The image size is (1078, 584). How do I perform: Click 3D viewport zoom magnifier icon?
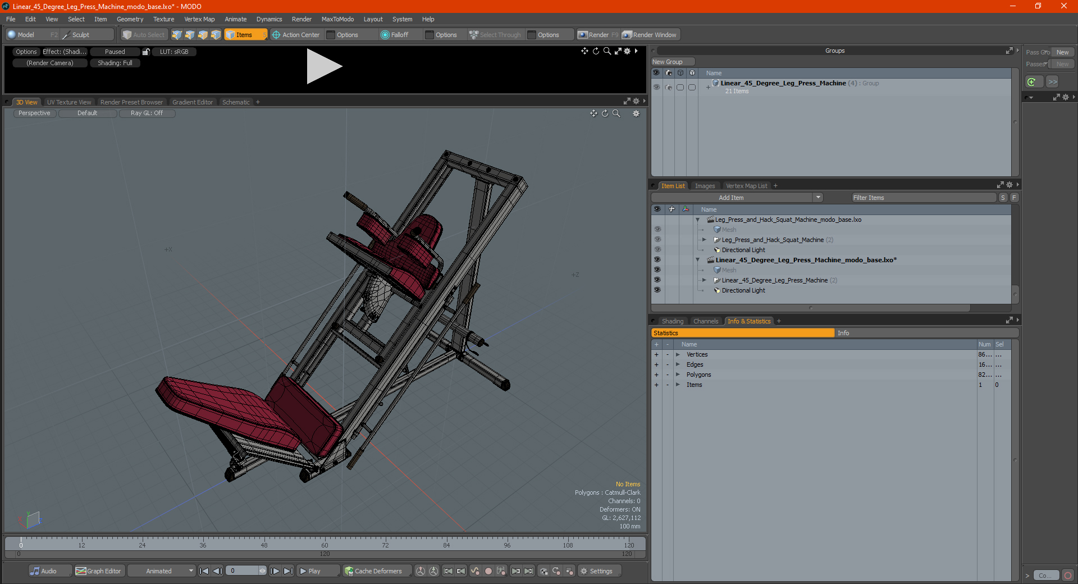pos(616,113)
